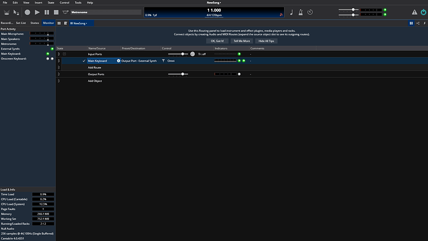Toggle the Main Keyboard route checkmark
Screen dimensions: 428x241
pyautogui.click(x=84, y=61)
